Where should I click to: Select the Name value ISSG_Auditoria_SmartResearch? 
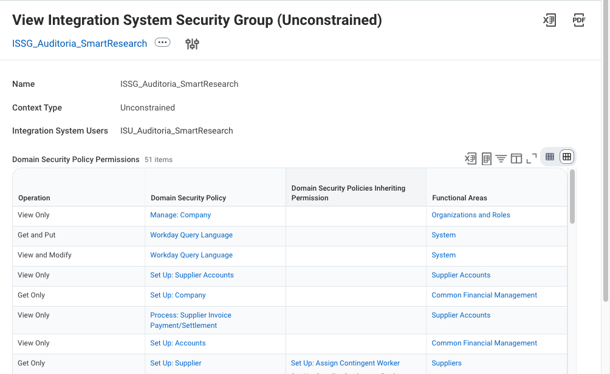tap(179, 84)
